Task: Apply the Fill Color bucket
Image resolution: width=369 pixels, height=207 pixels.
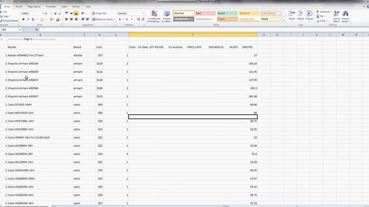Action: coord(51,19)
